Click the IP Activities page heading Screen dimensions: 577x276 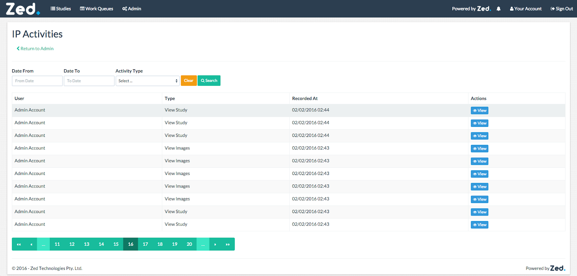(x=37, y=34)
